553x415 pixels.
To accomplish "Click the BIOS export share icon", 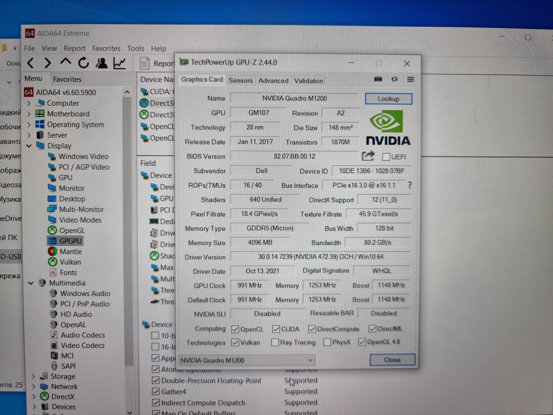I will (x=368, y=156).
